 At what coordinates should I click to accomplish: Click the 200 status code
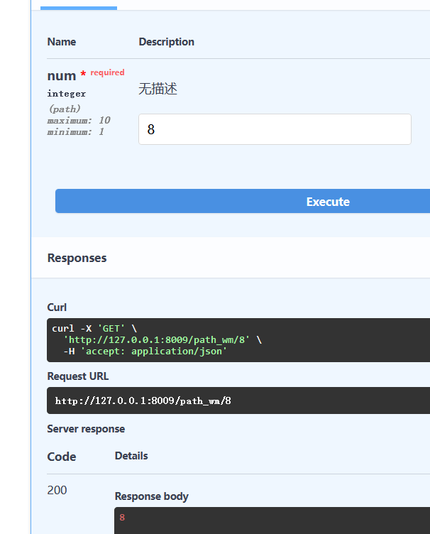(x=57, y=491)
